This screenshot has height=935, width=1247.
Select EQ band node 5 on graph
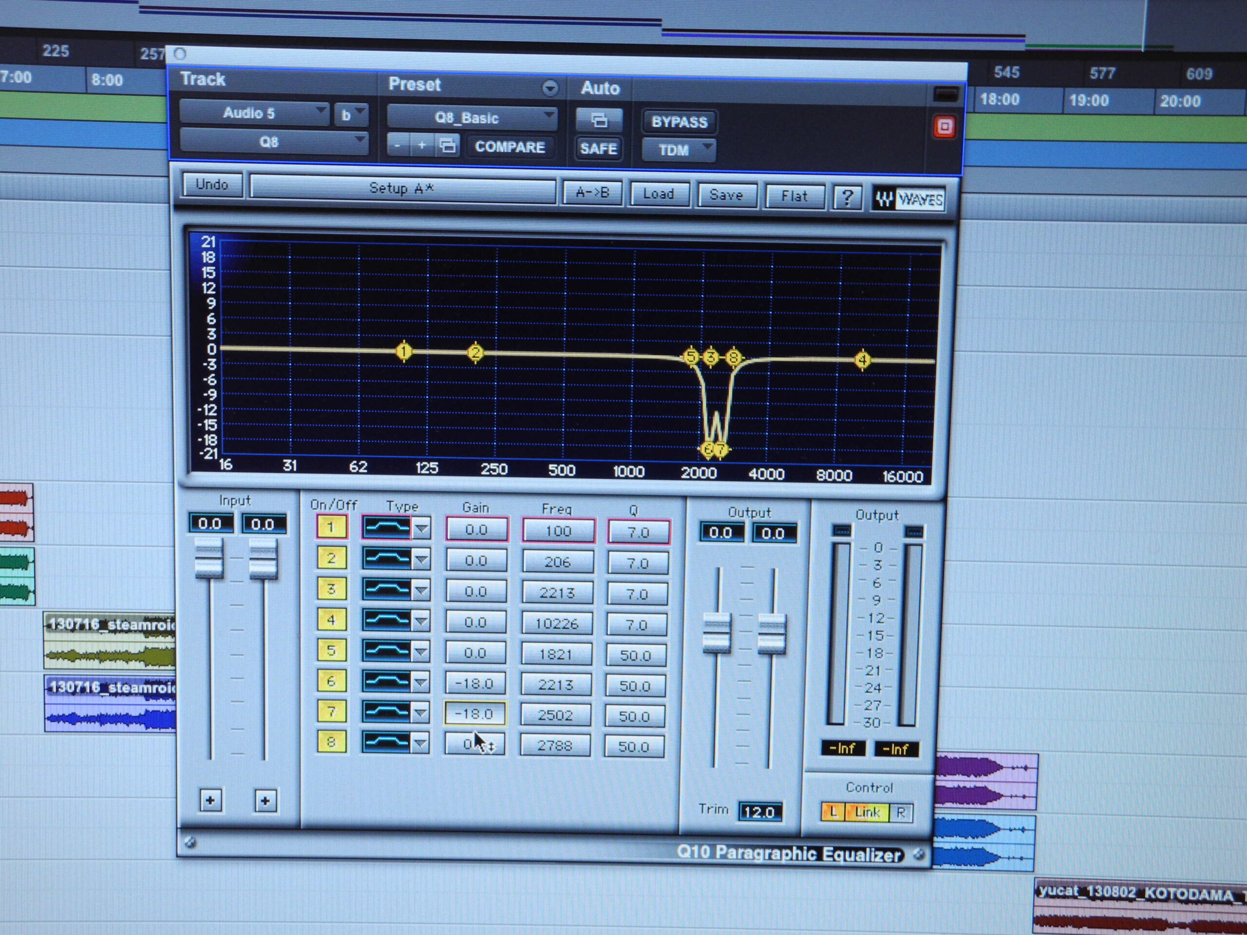(691, 356)
